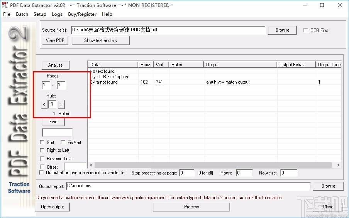Enable the Right to Left checkbox
The width and height of the screenshot is (349, 218).
click(x=42, y=150)
